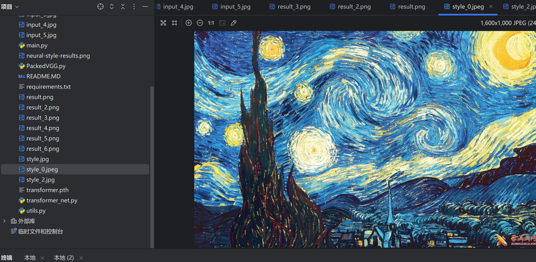This screenshot has height=262, width=536.
Task: Click the library icon beside 外部库
Action: (13, 221)
